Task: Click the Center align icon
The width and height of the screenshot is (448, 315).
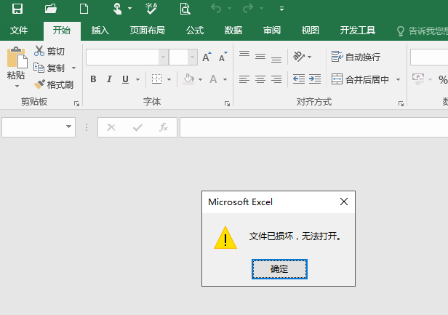Action: 260,79
